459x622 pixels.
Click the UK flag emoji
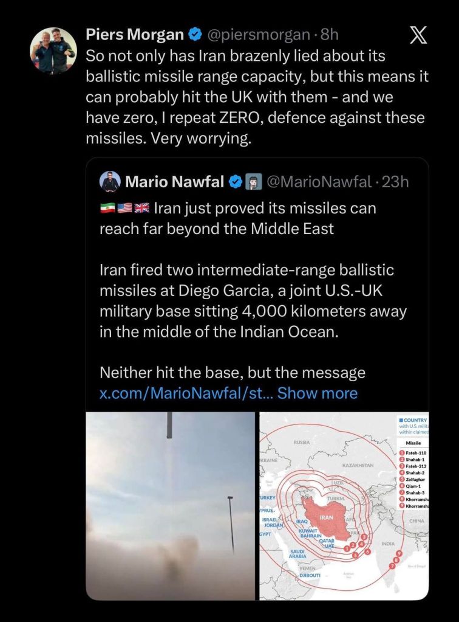point(141,209)
